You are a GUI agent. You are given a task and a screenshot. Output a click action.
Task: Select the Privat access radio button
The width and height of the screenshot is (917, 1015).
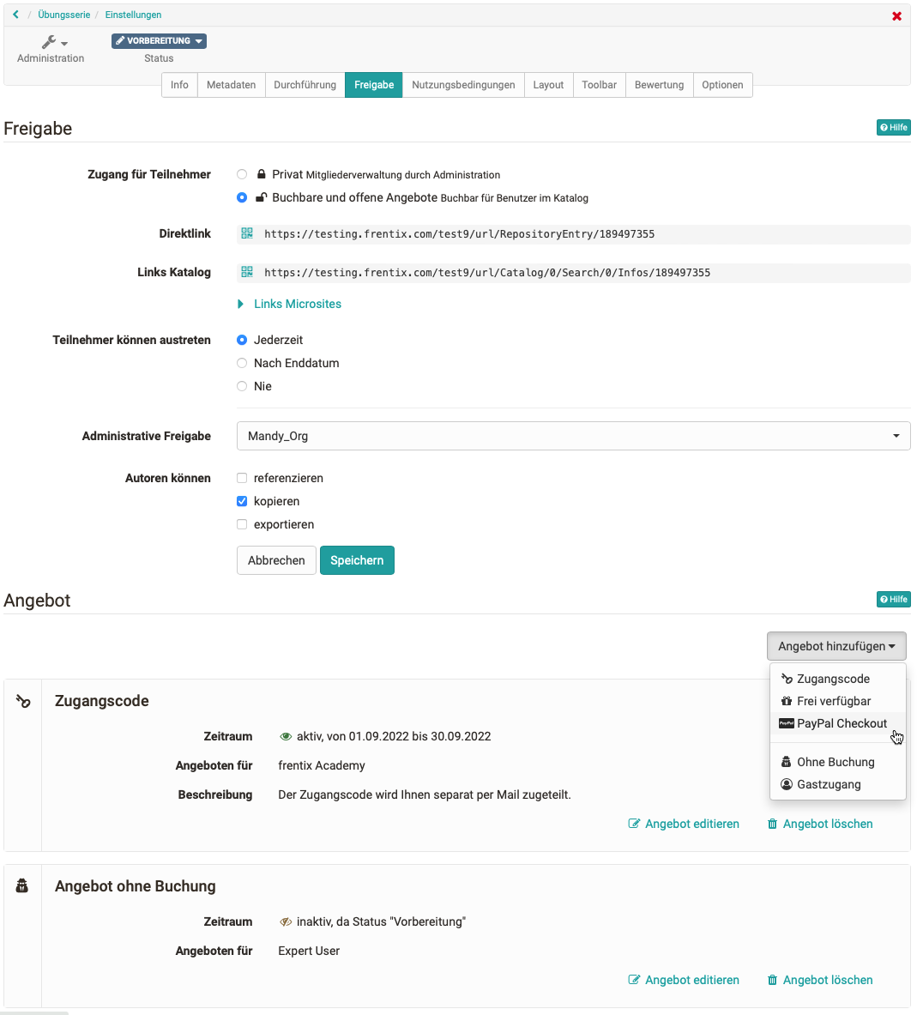coord(242,174)
